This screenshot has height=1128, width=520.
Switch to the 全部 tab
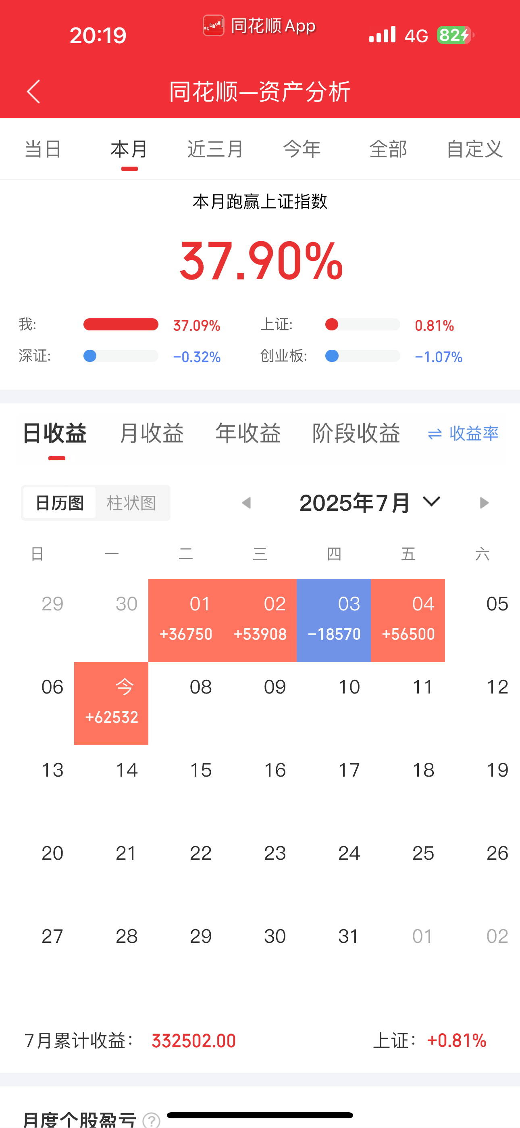(388, 149)
